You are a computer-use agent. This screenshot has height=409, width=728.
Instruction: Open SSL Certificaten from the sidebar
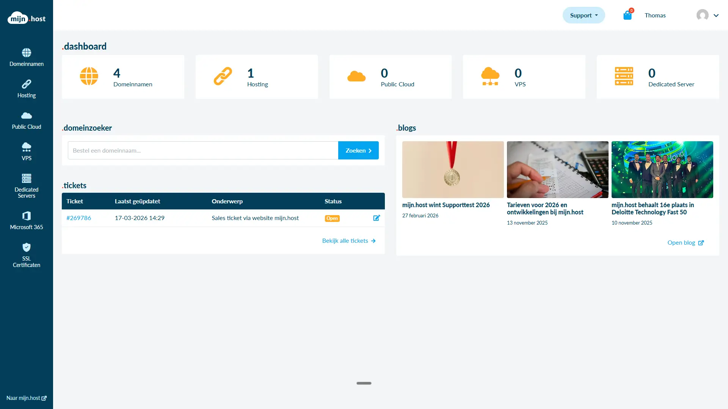(26, 255)
